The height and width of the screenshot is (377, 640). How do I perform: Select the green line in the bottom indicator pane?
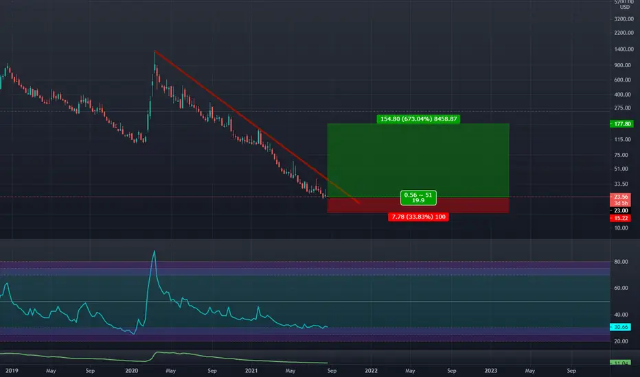(x=163, y=353)
